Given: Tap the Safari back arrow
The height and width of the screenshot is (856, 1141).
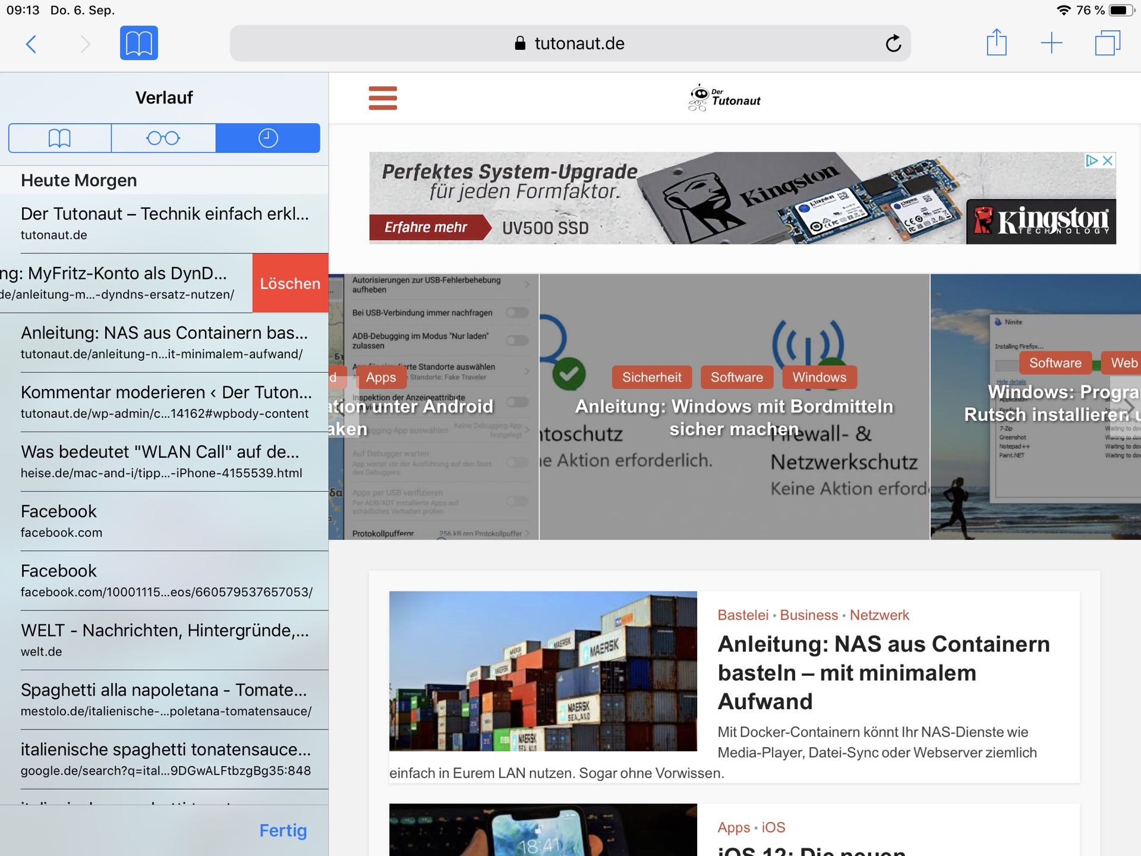Looking at the screenshot, I should pyautogui.click(x=31, y=43).
